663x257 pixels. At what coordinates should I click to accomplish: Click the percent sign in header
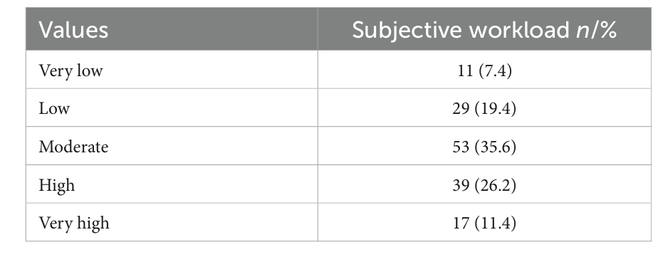607,30
